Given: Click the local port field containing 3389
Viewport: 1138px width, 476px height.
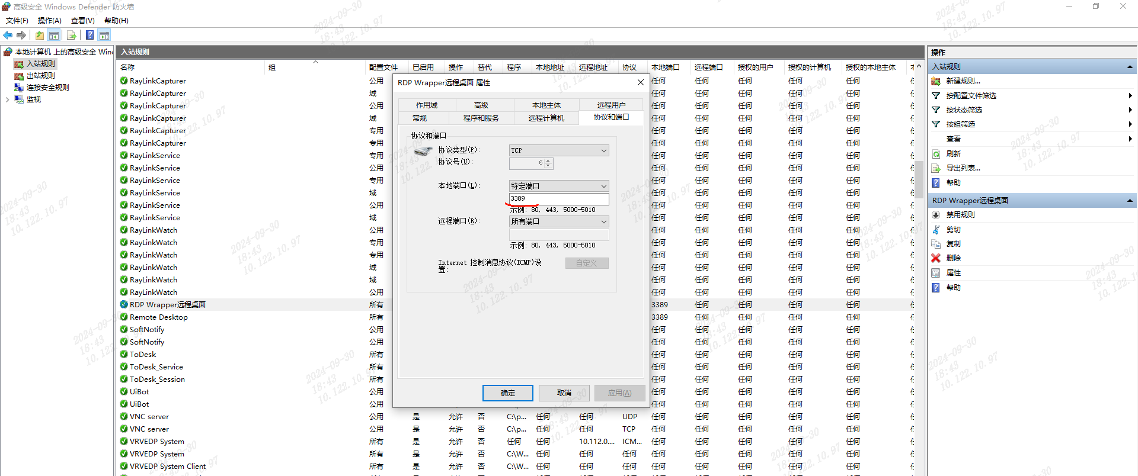Looking at the screenshot, I should [559, 199].
